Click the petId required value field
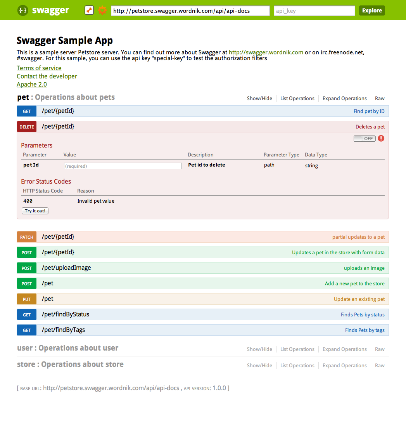 (123, 166)
